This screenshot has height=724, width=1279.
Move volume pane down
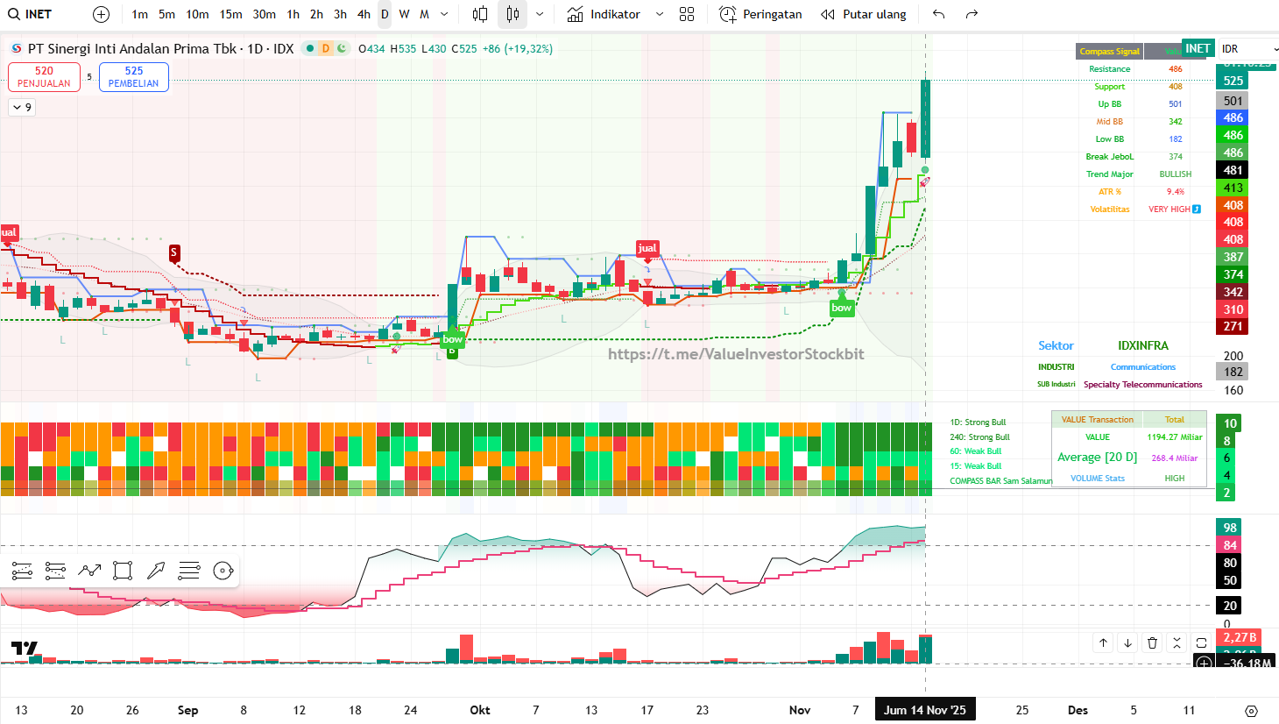pos(1127,642)
